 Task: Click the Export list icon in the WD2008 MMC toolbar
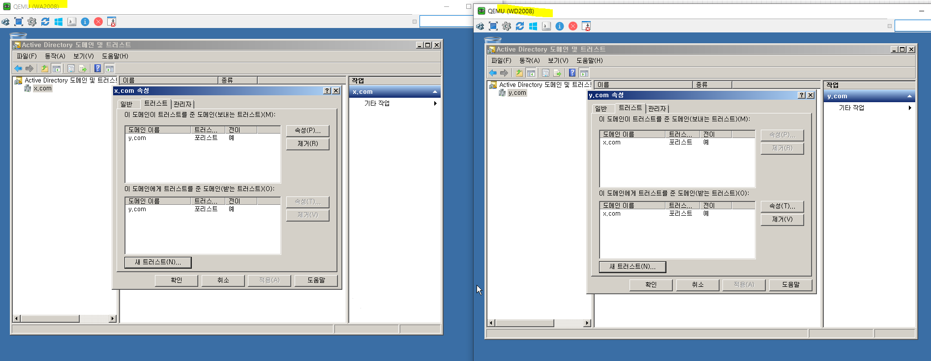tap(557, 73)
